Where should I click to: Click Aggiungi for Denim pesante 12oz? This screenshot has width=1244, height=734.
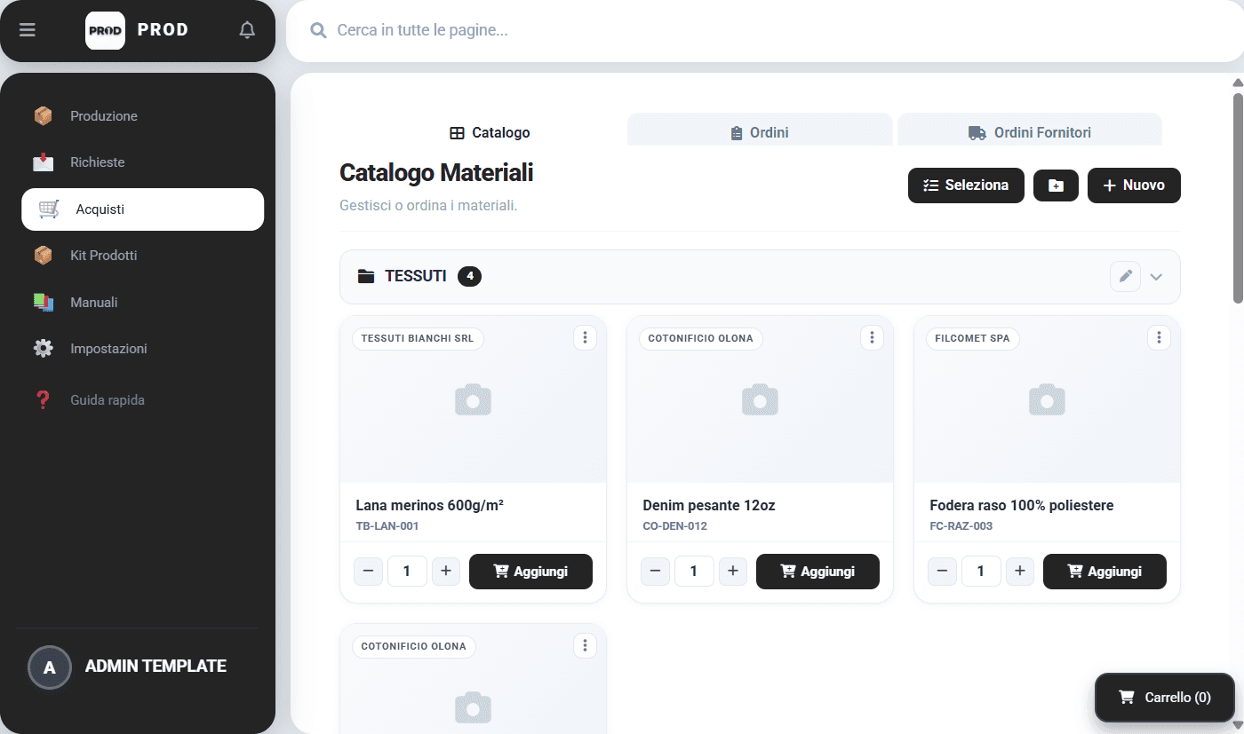(x=817, y=572)
